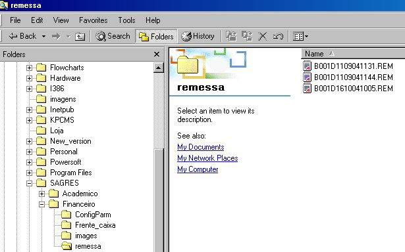This screenshot has width=405, height=252.
Task: Click the Move To toolbar icon
Action: click(231, 36)
